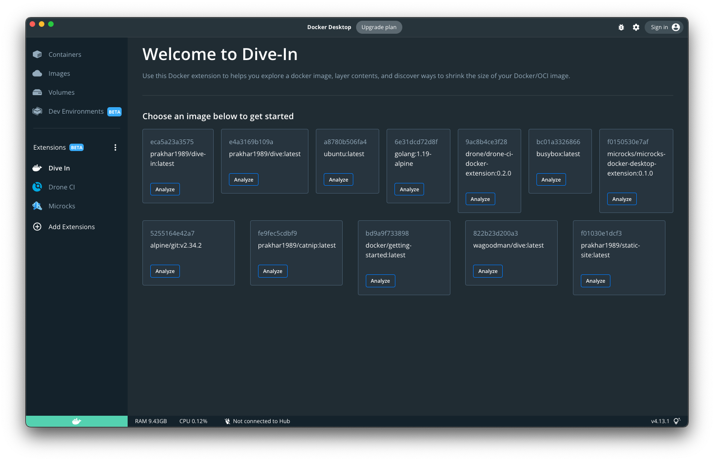Click the user account avatar icon
Screen dimensions: 714x461
click(676, 27)
